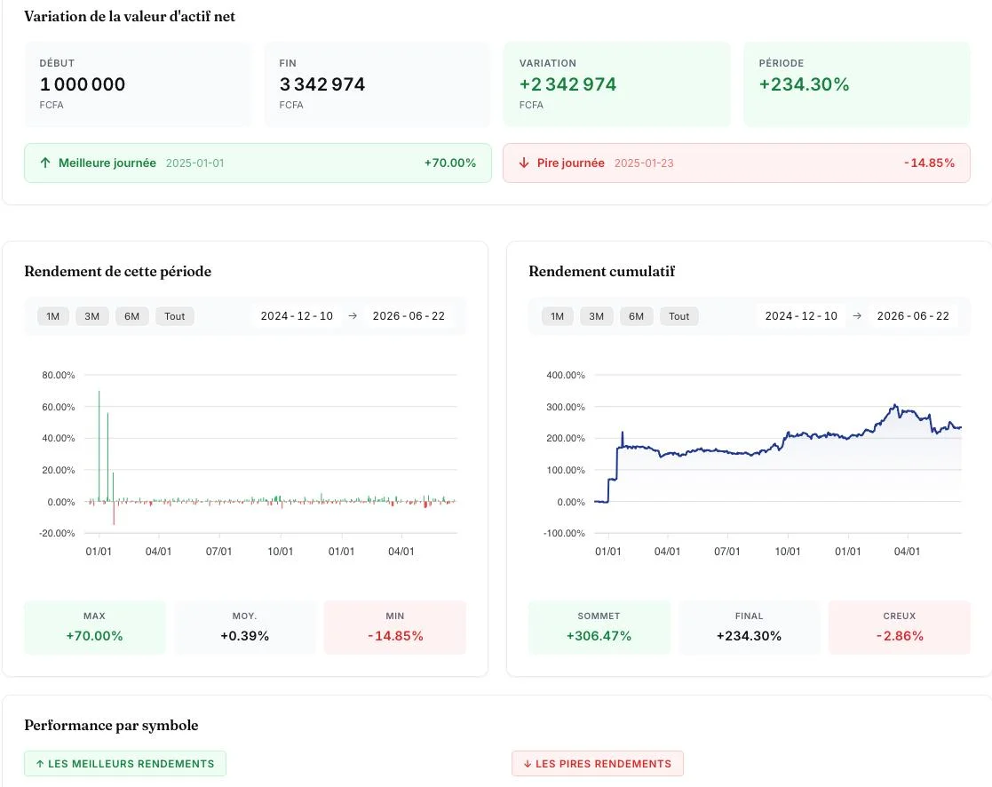Edit start date 2024-12-10 in Rendement cumulatif

(801, 315)
